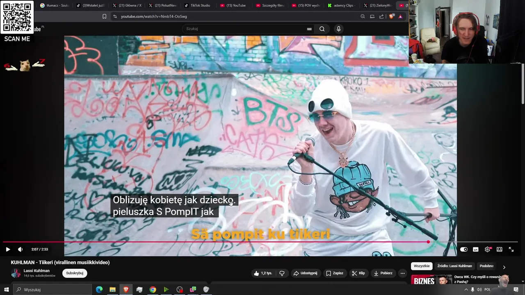Click the video title KUHLMAN - Tiikeri

[x=60, y=263]
